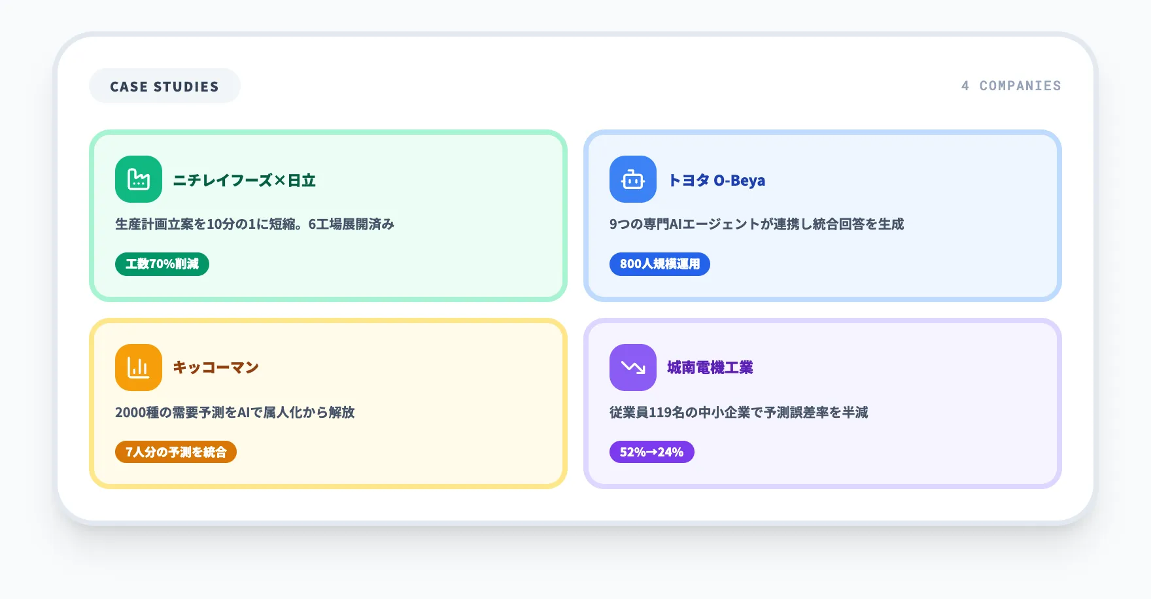Open the ニチレイフーズ×日立 case study title
The width and height of the screenshot is (1151, 599).
pyautogui.click(x=245, y=180)
